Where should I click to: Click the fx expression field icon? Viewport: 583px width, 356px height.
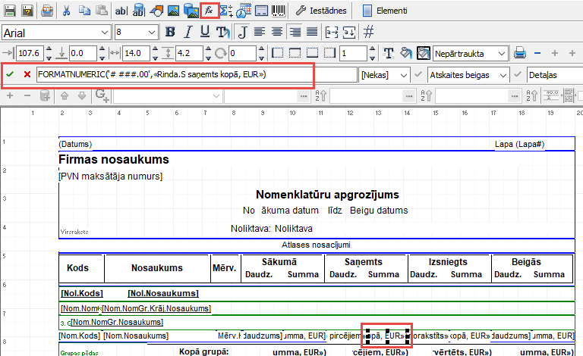pos(210,11)
